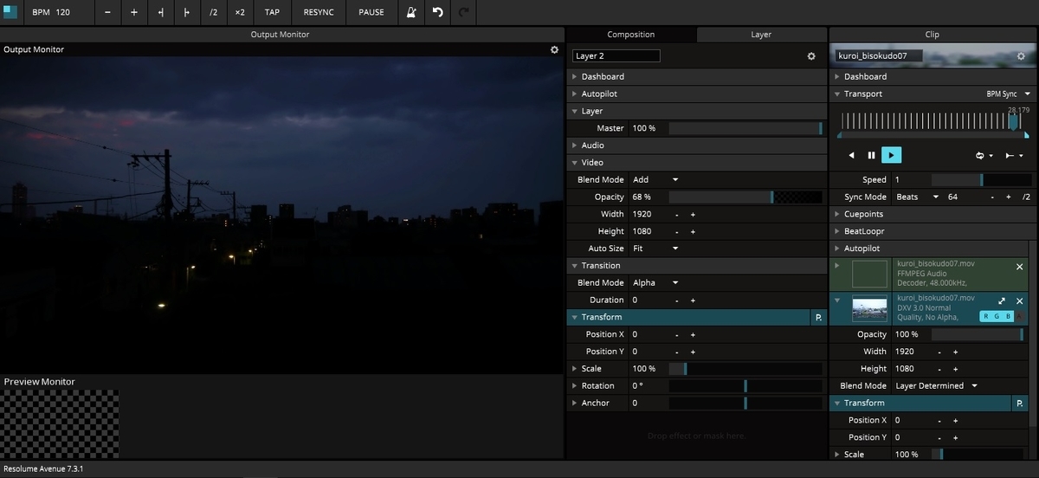Viewport: 1039px width, 478px height.
Task: Click the kuroi_bisokudo07 clip name field
Action: click(879, 55)
